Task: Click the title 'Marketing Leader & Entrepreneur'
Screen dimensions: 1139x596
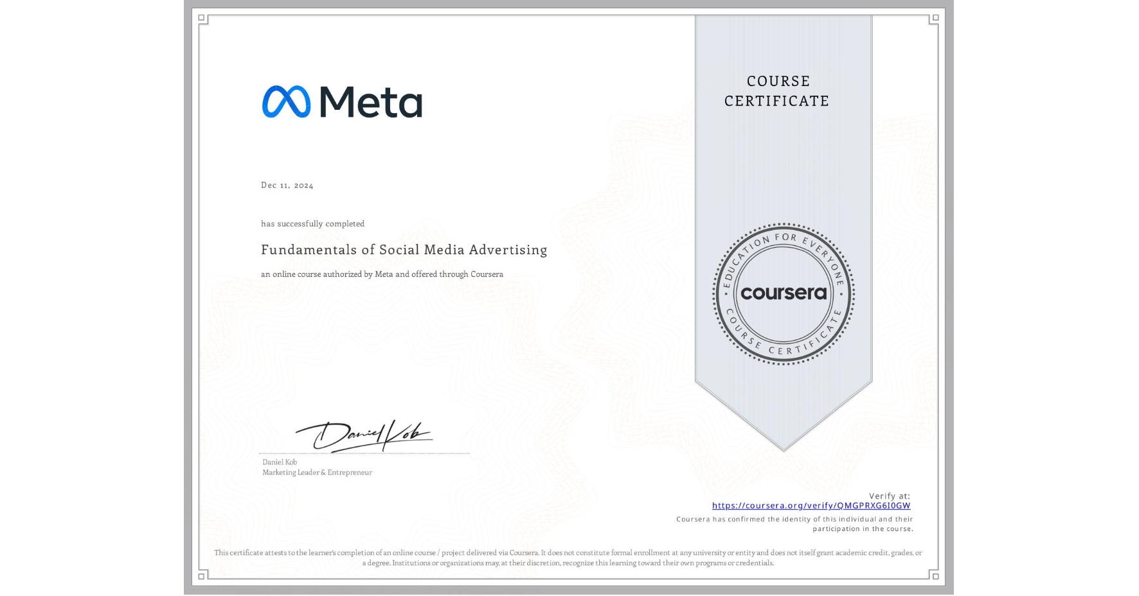Action: click(x=317, y=472)
